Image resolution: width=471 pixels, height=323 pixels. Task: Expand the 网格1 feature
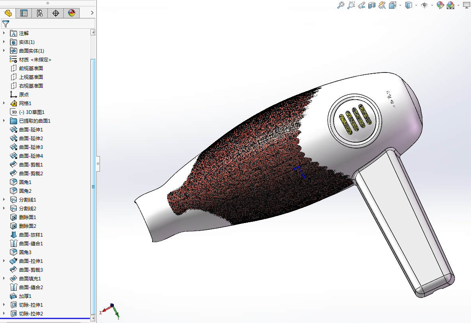click(x=4, y=103)
